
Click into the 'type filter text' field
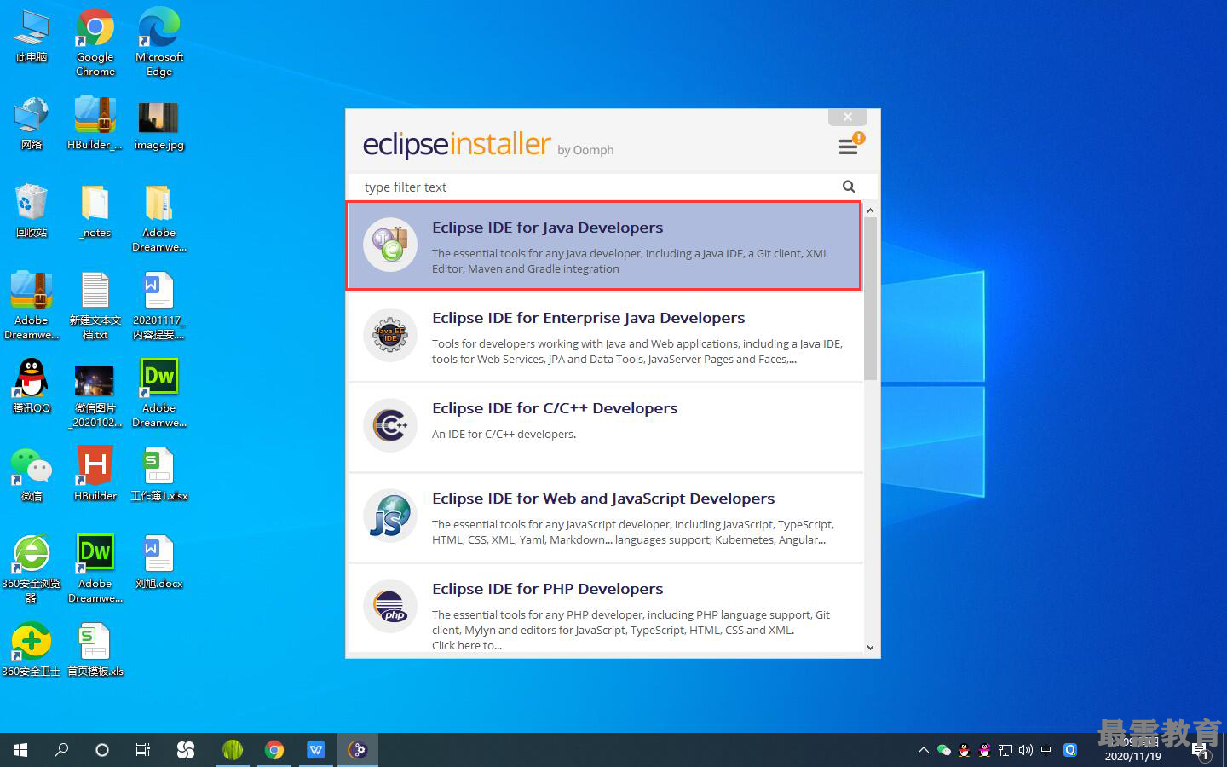[x=596, y=187]
